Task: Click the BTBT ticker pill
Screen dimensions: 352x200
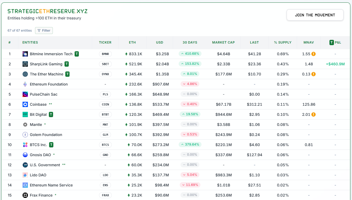Action: pos(105,114)
